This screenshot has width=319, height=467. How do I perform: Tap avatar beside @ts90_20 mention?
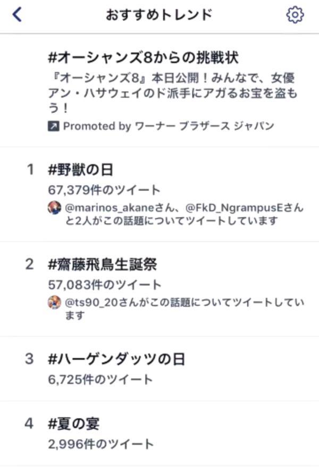(54, 302)
